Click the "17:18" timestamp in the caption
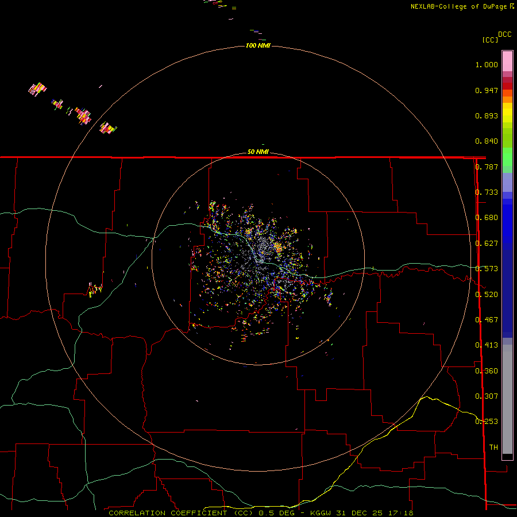 tap(400, 513)
